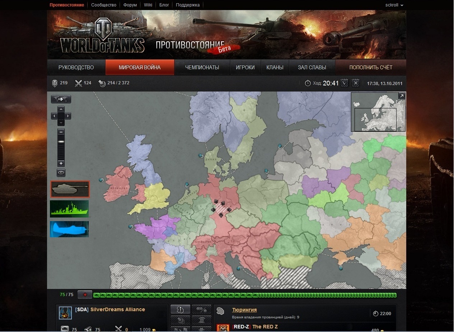Viewport: 454px width, 332px height.
Task: Click the RED-Z bear clan emblem
Action: pyautogui.click(x=223, y=328)
